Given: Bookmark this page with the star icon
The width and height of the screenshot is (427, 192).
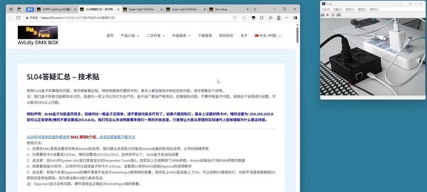Looking at the screenshot, I should pos(244,18).
